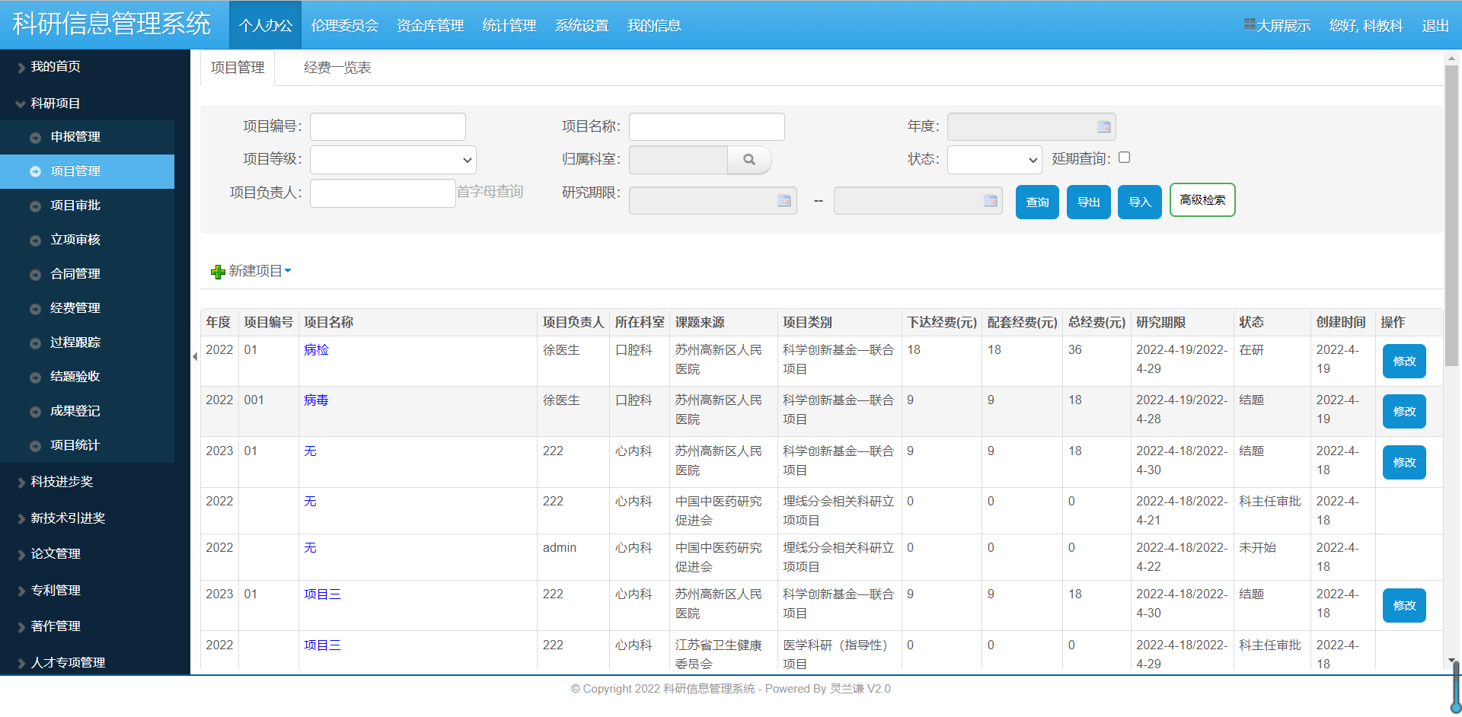The image size is (1462, 717).
Task: Click the 高级检索 button
Action: click(x=1202, y=200)
